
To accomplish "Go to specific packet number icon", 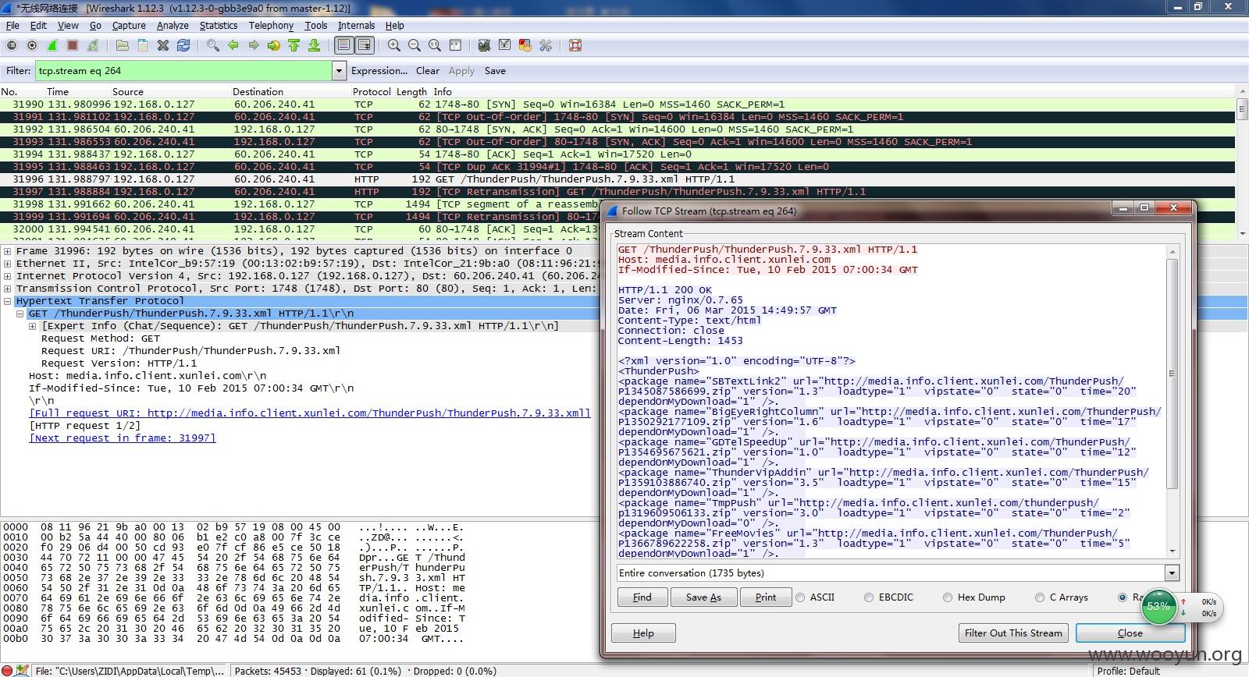I will pos(273,46).
